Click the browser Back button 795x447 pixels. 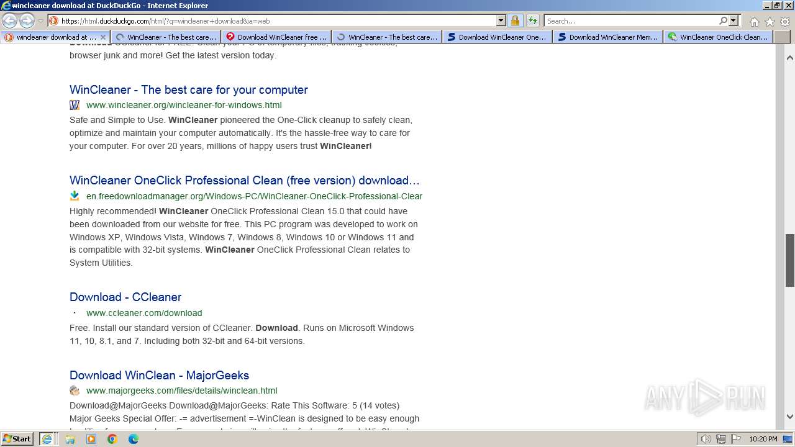(x=10, y=20)
